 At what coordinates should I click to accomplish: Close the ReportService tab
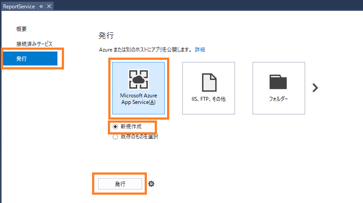pyautogui.click(x=49, y=6)
